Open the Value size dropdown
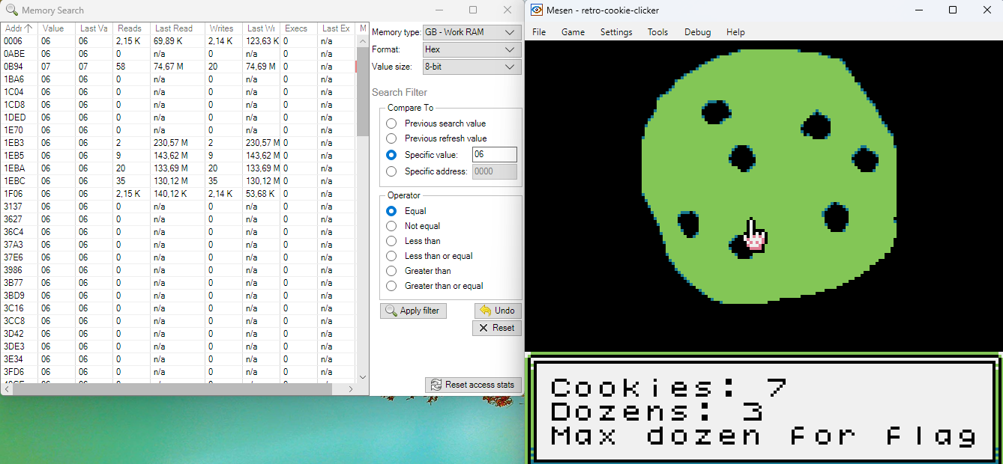1003x464 pixels. click(472, 67)
